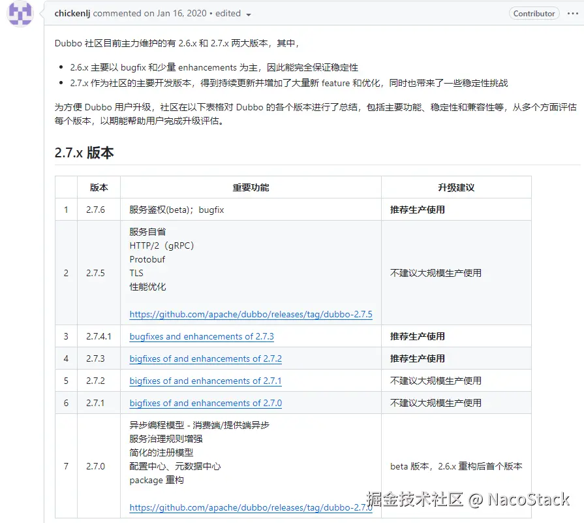Click bullet 2.7.x 作为社区的主要开发版本 line
Viewport: 584px width, 523px height.
click(289, 83)
